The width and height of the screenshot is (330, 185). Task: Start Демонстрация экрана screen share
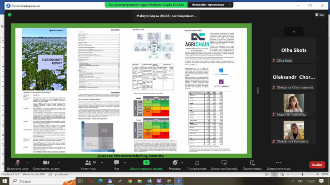146,165
